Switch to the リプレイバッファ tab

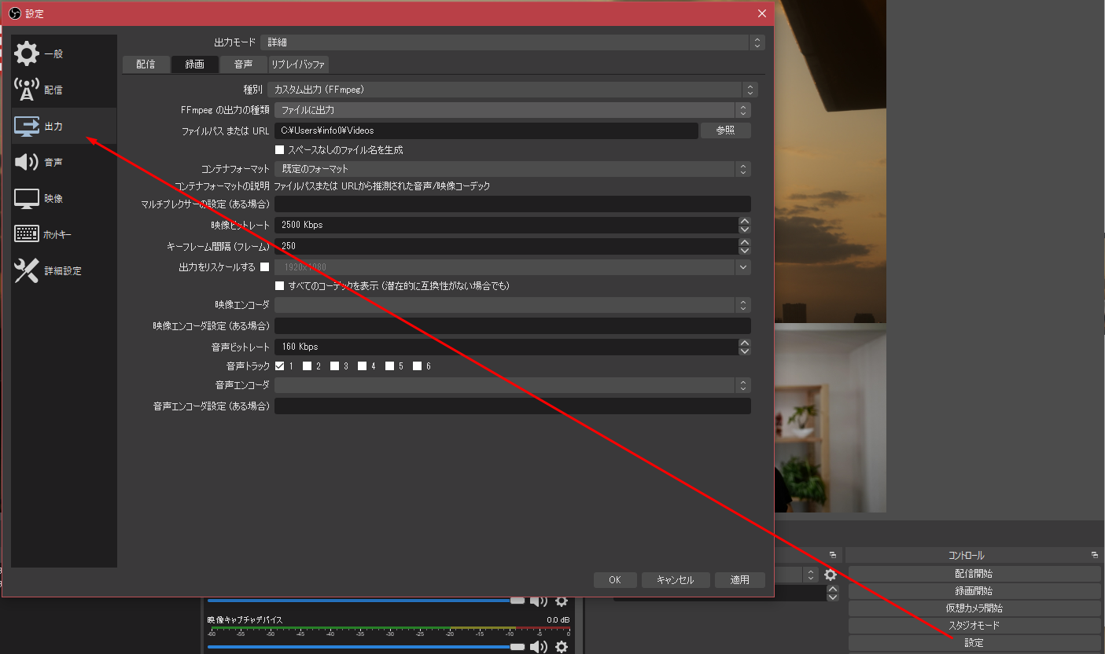[x=298, y=64]
